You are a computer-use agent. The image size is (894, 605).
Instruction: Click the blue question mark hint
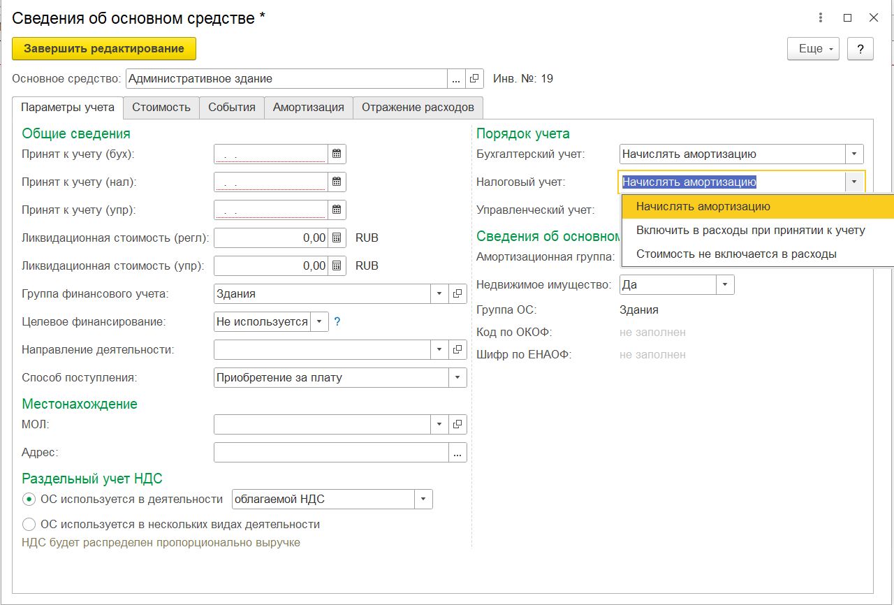tap(337, 322)
